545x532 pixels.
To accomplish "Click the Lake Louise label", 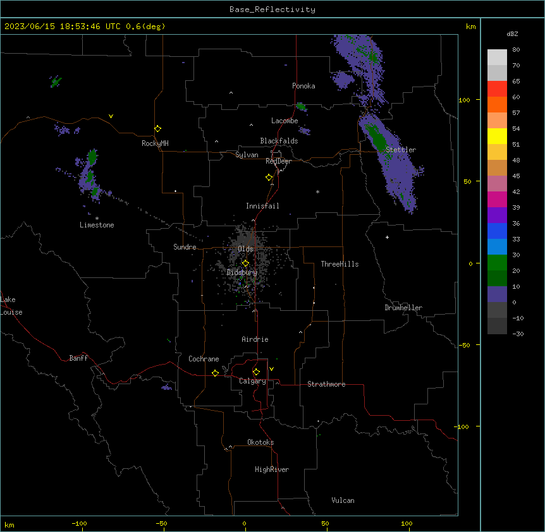I will [11, 306].
